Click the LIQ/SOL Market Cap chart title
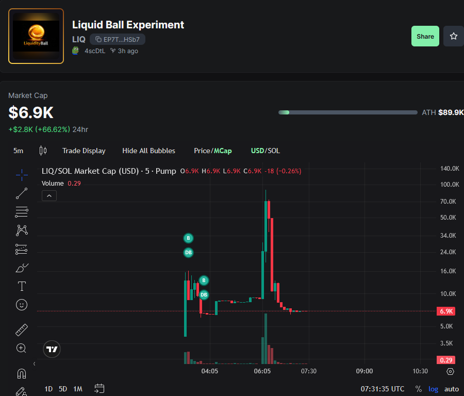This screenshot has width=464, height=396. pyautogui.click(x=109, y=171)
